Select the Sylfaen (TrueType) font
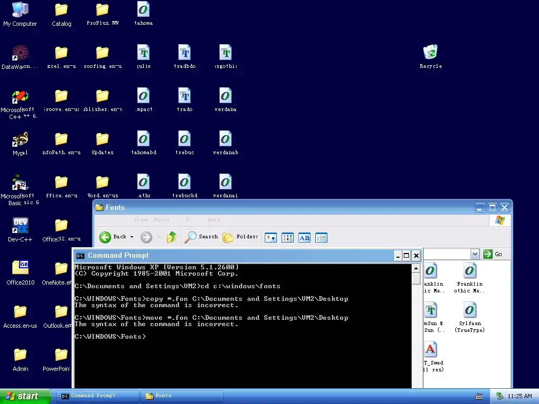The height and width of the screenshot is (404, 539). tap(470, 317)
